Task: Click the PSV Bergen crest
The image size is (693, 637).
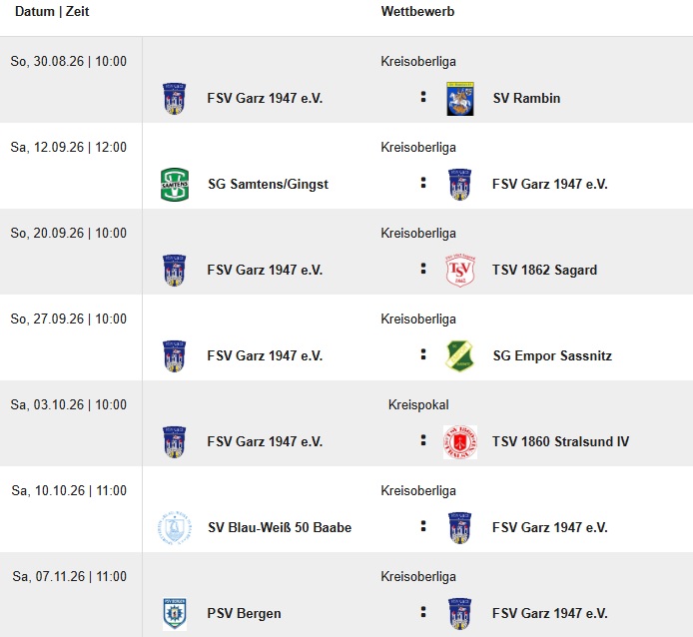Action: click(175, 614)
